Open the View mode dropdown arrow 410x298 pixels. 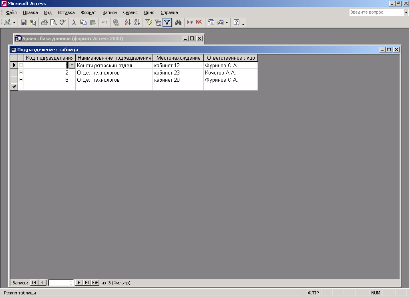pos(14,22)
